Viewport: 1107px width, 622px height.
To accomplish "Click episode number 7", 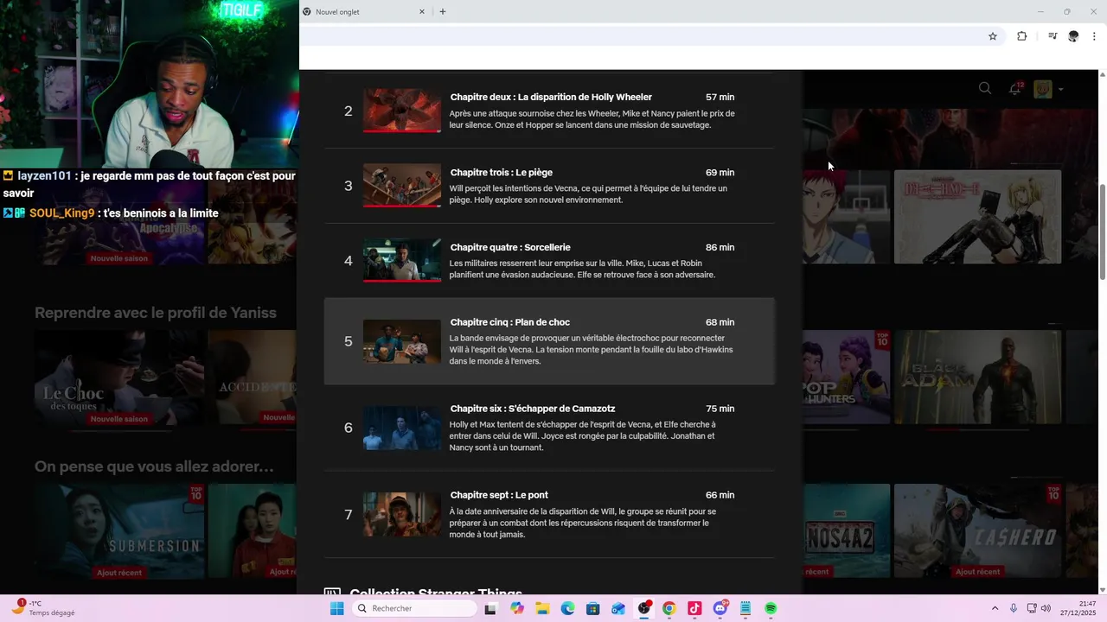I will coord(349,514).
